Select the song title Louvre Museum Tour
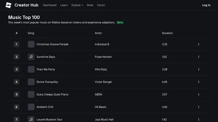This screenshot has width=218, height=122. click(x=49, y=119)
